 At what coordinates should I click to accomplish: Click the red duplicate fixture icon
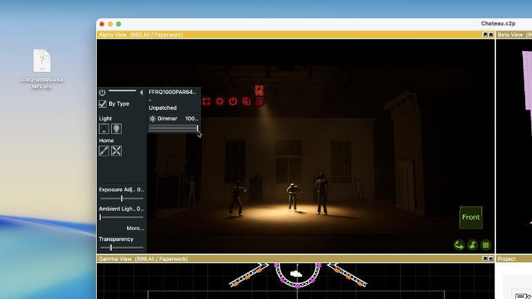246,102
